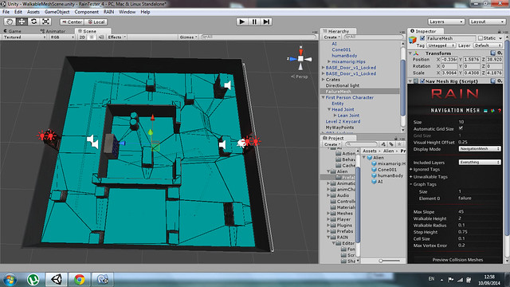510x287 pixels.
Task: Open the RGB render mode dropdown
Action: pyautogui.click(x=61, y=37)
